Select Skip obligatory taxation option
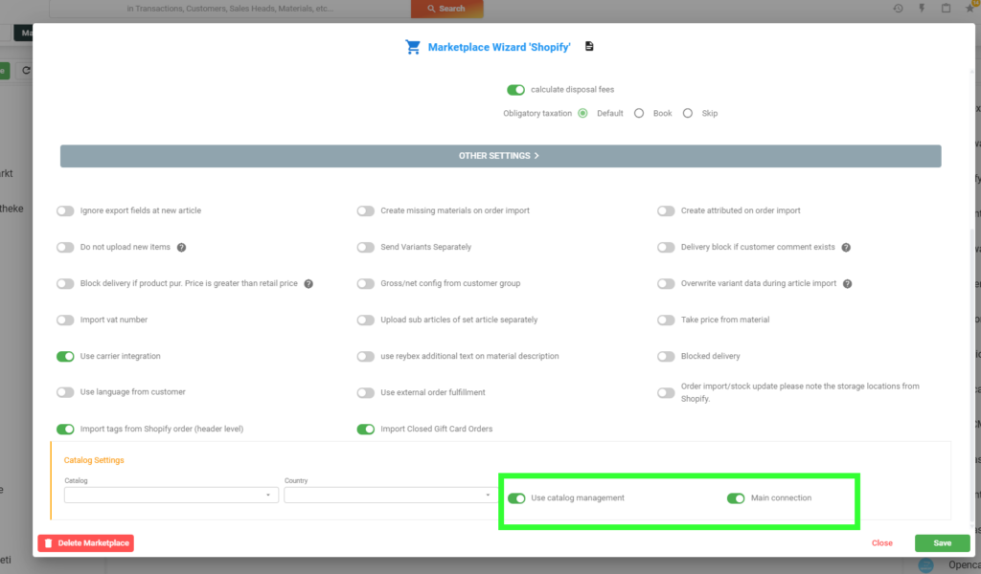This screenshot has height=574, width=981. click(x=688, y=113)
